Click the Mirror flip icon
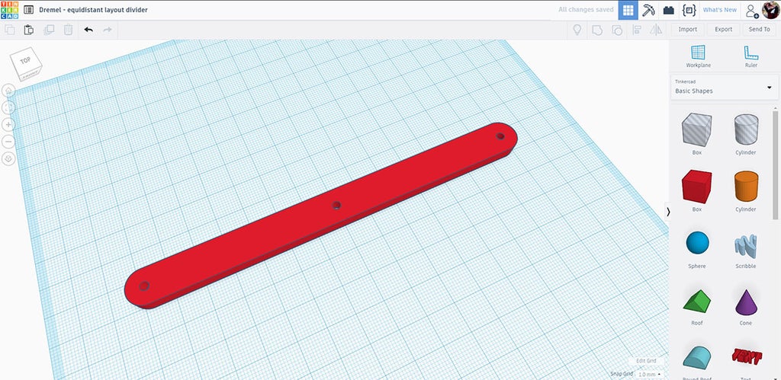This screenshot has width=781, height=380. pyautogui.click(x=657, y=30)
